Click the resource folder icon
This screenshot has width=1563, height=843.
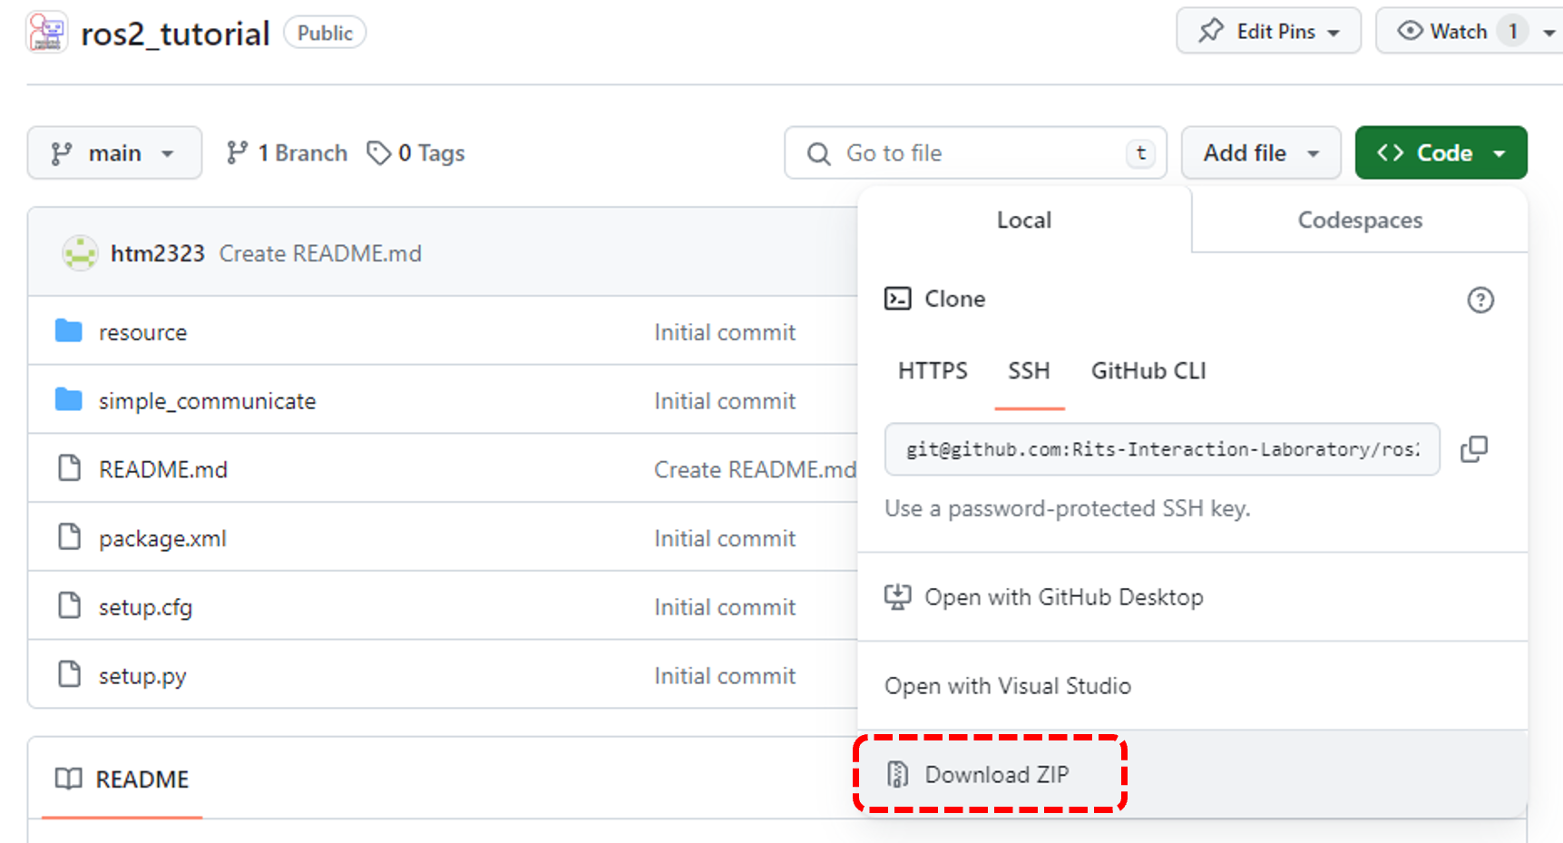pyautogui.click(x=69, y=331)
